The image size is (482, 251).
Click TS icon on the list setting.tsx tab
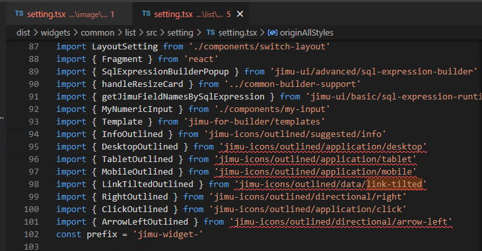click(147, 13)
